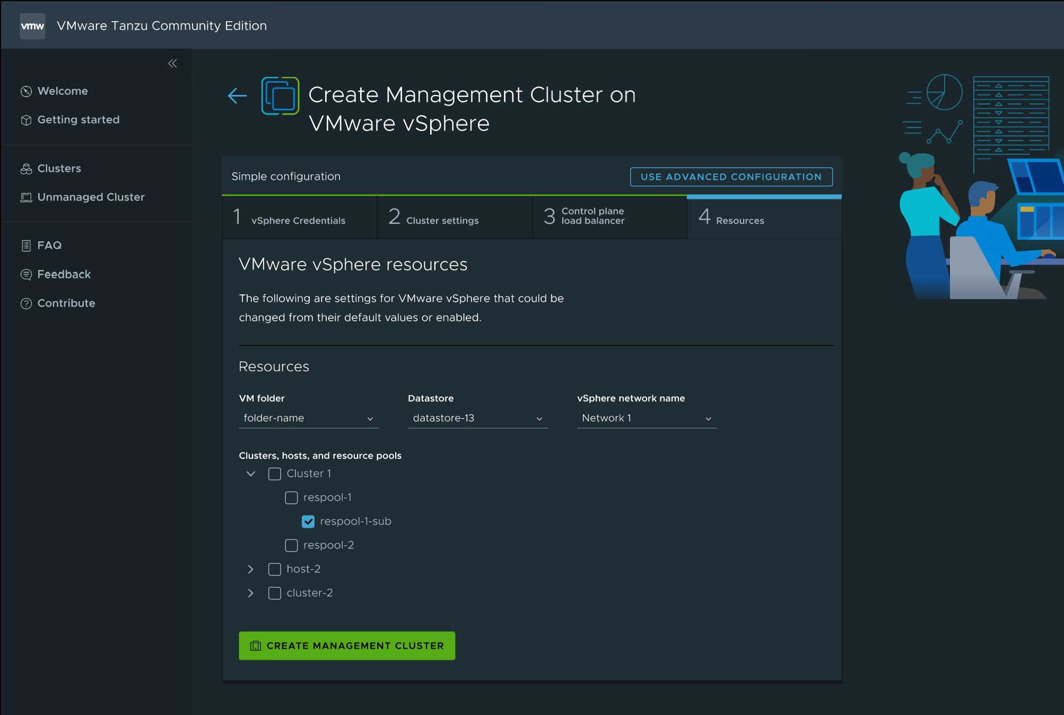Click the respool-1-sub label

point(355,521)
